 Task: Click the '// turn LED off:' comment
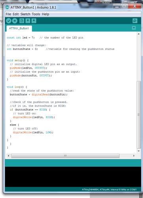tap(25, 129)
